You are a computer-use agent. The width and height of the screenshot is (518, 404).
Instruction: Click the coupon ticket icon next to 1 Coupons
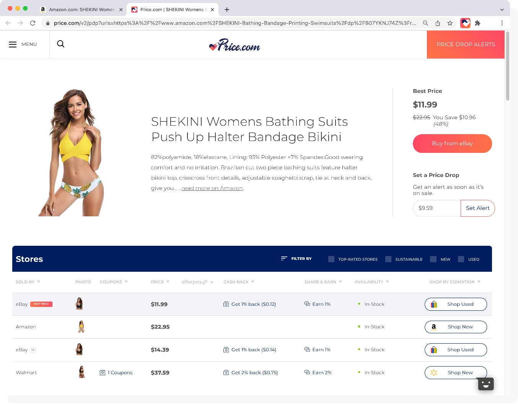102,372
